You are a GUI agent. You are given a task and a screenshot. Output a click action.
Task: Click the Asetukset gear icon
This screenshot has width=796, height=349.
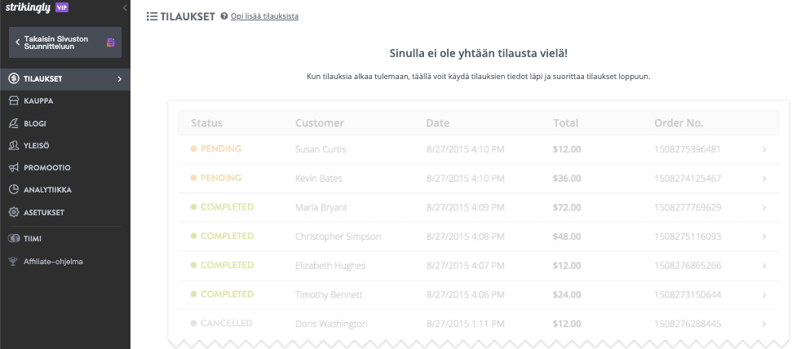13,212
